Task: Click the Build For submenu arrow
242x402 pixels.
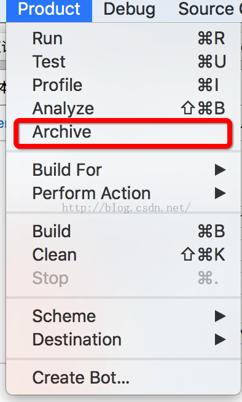Action: tap(220, 170)
